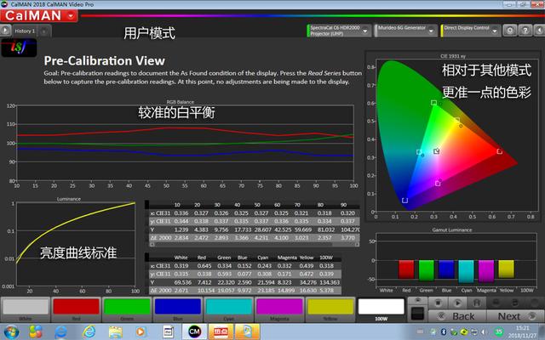Start reading with the Play button

457,303
